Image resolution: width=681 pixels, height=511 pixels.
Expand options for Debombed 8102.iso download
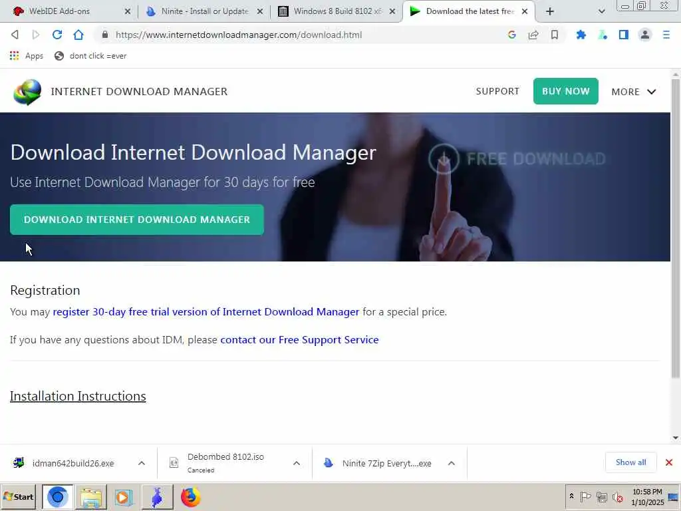[x=296, y=463]
